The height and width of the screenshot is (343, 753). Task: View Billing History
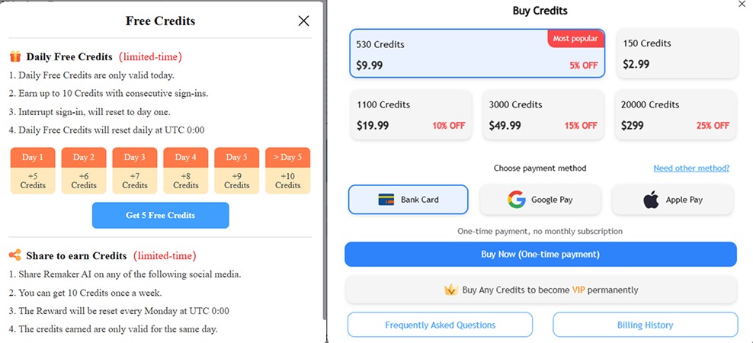click(645, 325)
